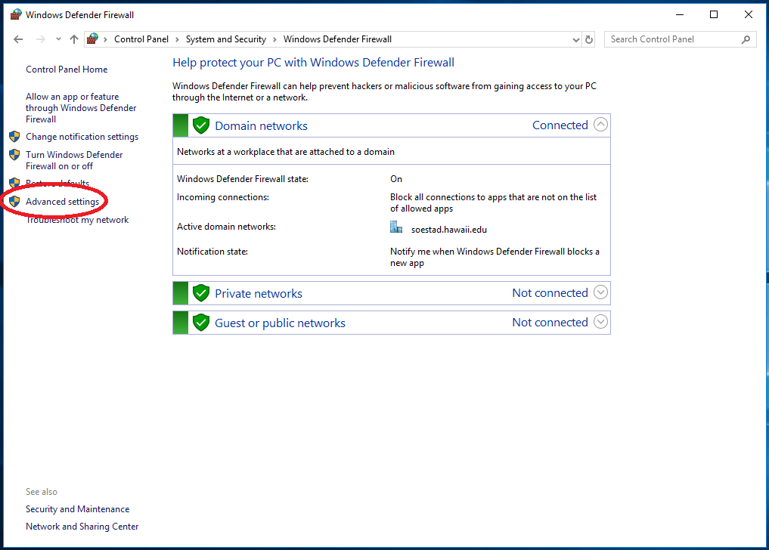Open Network and Sharing Center
The image size is (769, 550).
pos(82,527)
